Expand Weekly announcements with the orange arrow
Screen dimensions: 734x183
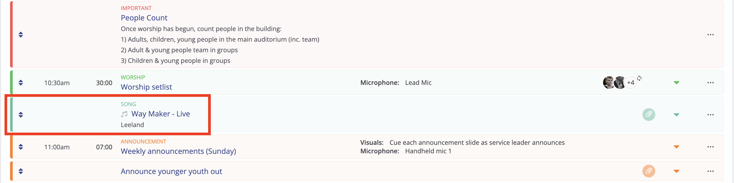(x=677, y=147)
